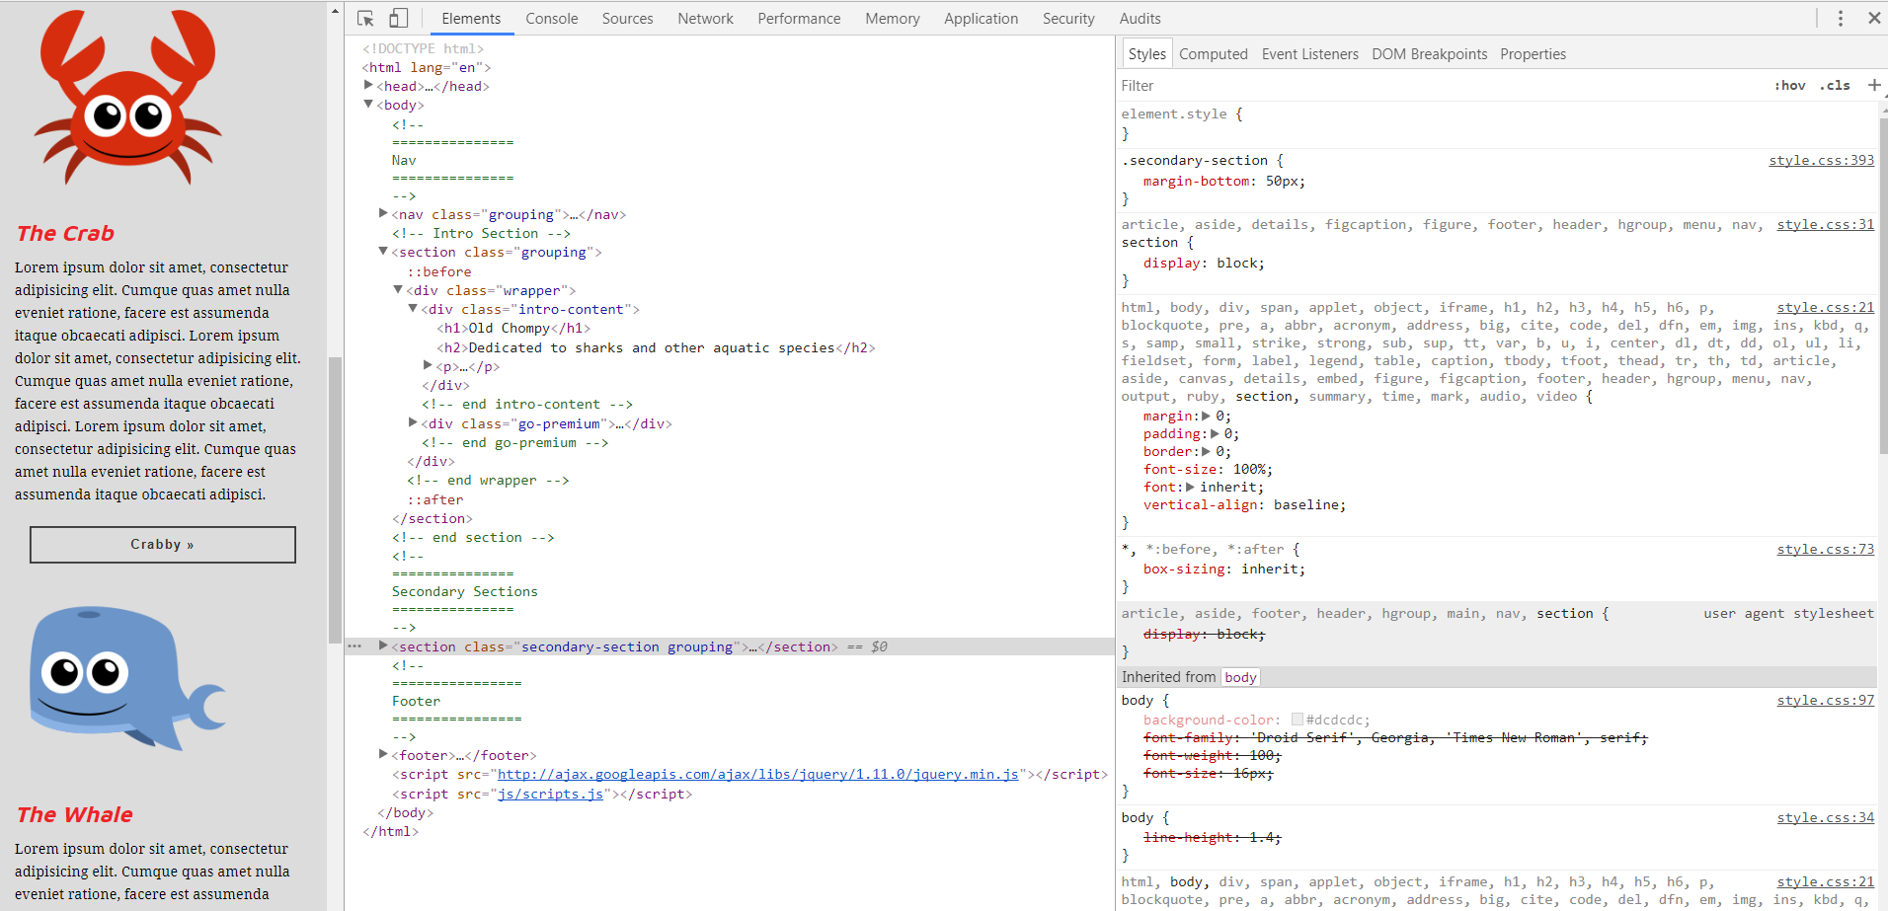Toggle the .cls element classes panel
The width and height of the screenshot is (1888, 911).
coord(1835,86)
